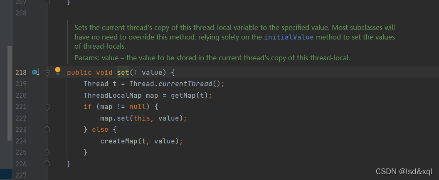Click line number 219 in gutter

[21, 84]
